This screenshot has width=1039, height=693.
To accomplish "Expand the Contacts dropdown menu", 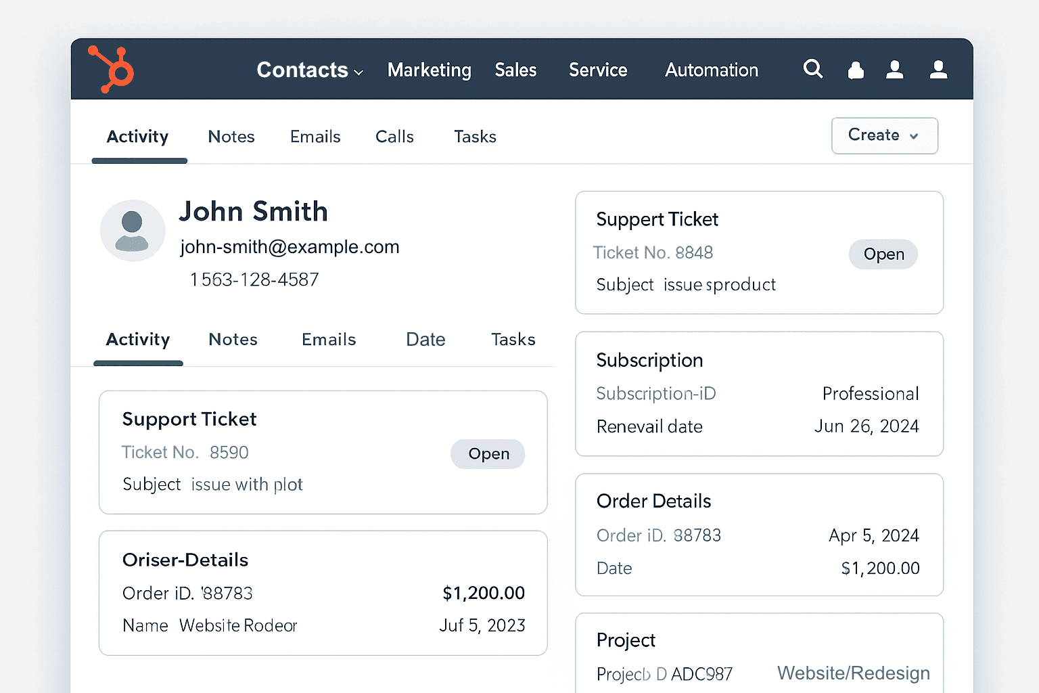I will pyautogui.click(x=309, y=70).
